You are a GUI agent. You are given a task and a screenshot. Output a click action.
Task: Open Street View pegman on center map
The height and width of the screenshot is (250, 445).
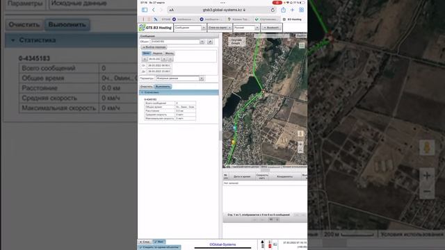(300, 133)
